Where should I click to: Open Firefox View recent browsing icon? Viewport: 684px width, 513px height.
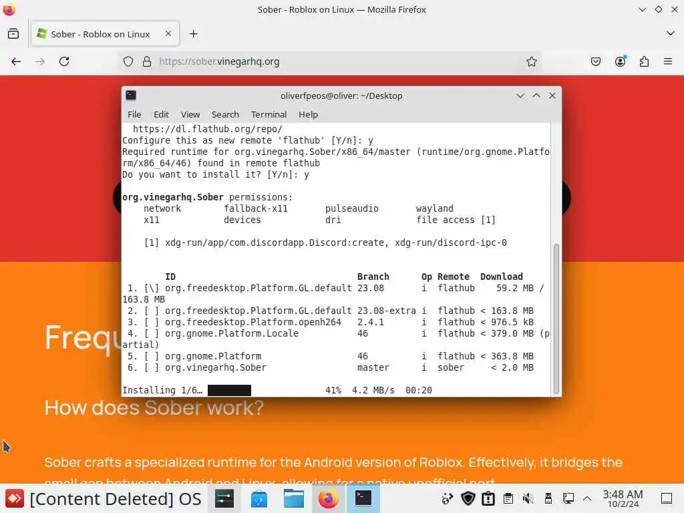pos(13,33)
